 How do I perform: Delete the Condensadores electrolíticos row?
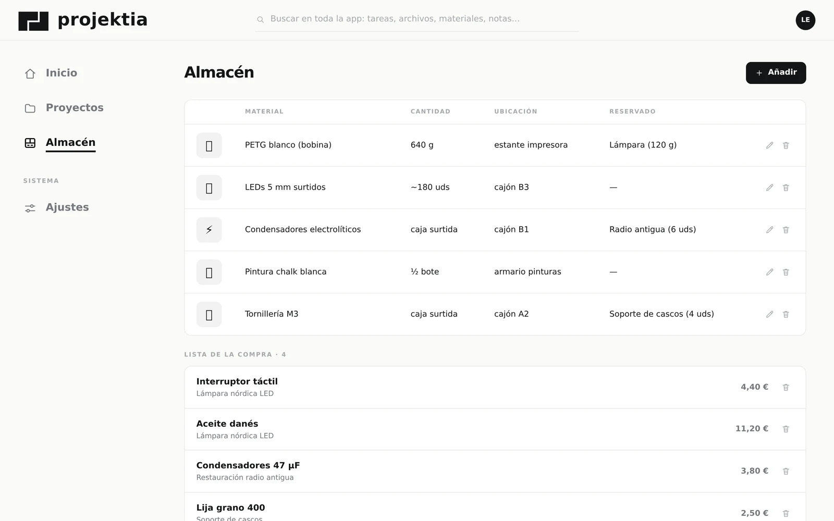click(786, 230)
